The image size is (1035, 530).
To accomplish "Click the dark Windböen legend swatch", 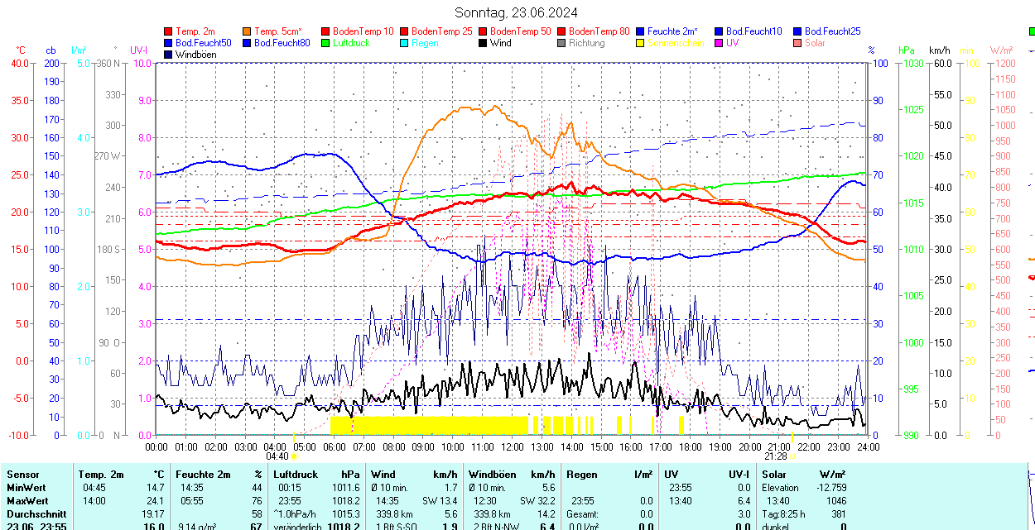I will click(x=169, y=55).
